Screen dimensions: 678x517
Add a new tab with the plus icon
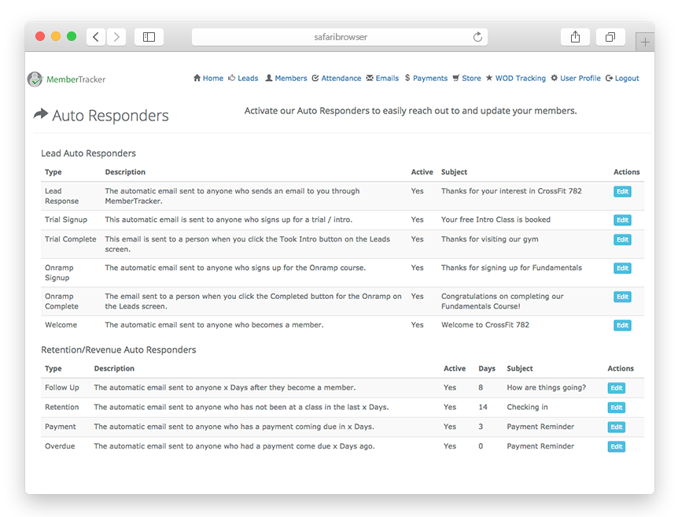pyautogui.click(x=645, y=42)
